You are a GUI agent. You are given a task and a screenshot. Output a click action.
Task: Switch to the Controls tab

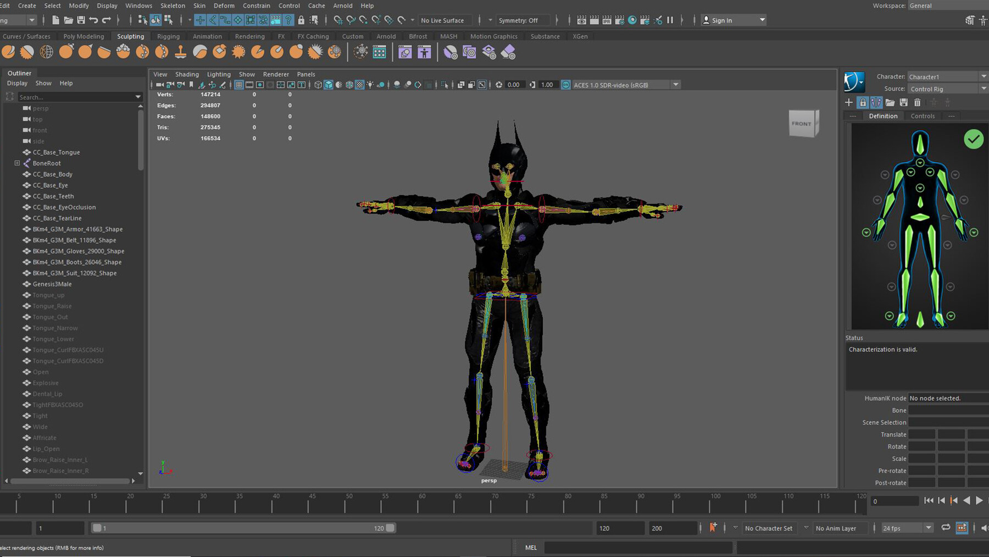click(923, 116)
